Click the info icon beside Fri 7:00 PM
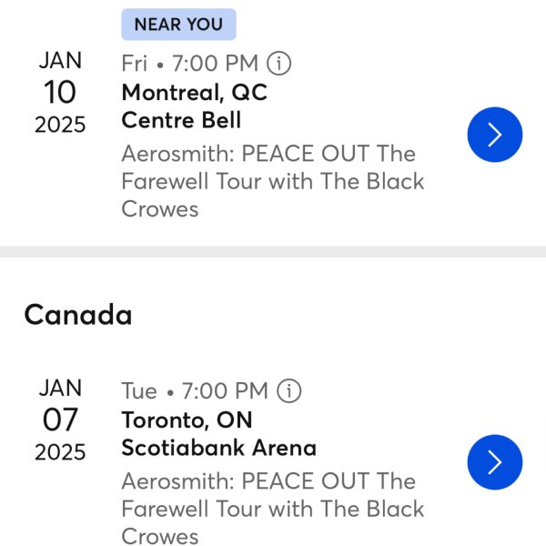Screen dimensions: 546x546 (x=279, y=64)
